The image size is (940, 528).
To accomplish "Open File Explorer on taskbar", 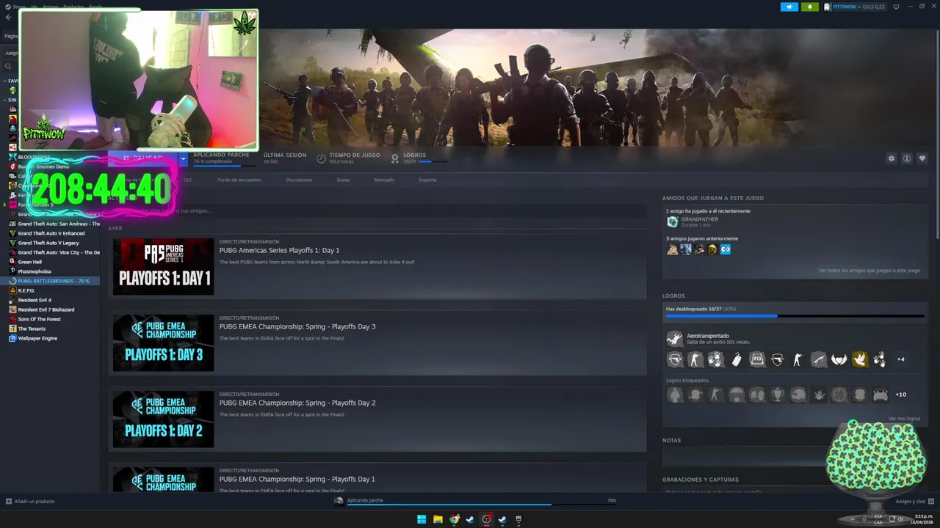I will coord(438,519).
